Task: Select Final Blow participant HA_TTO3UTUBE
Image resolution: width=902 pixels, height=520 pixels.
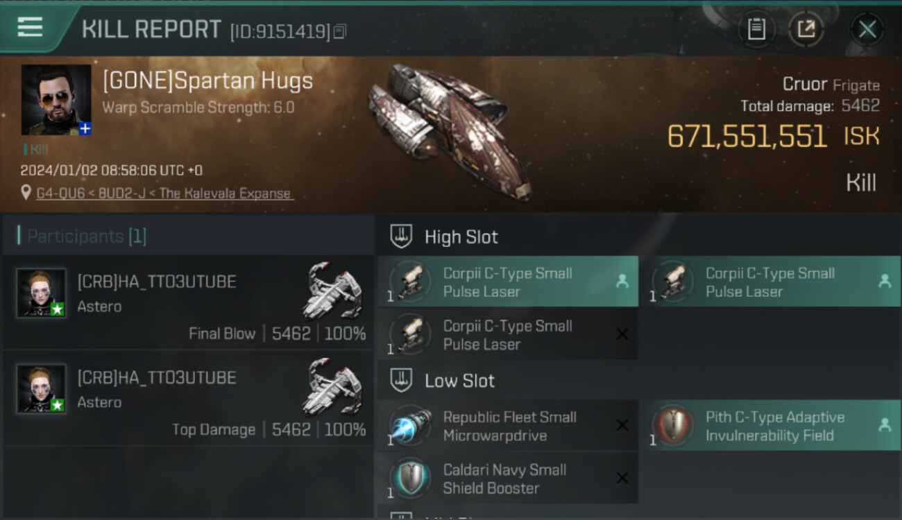Action: click(156, 281)
